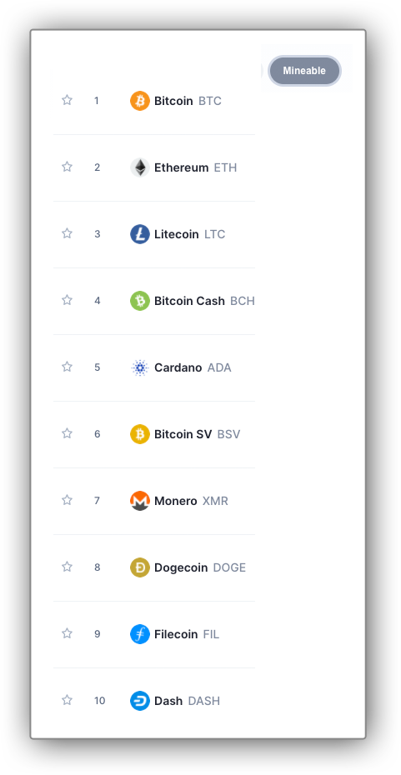Click the Monero orange M logo

[140, 501]
